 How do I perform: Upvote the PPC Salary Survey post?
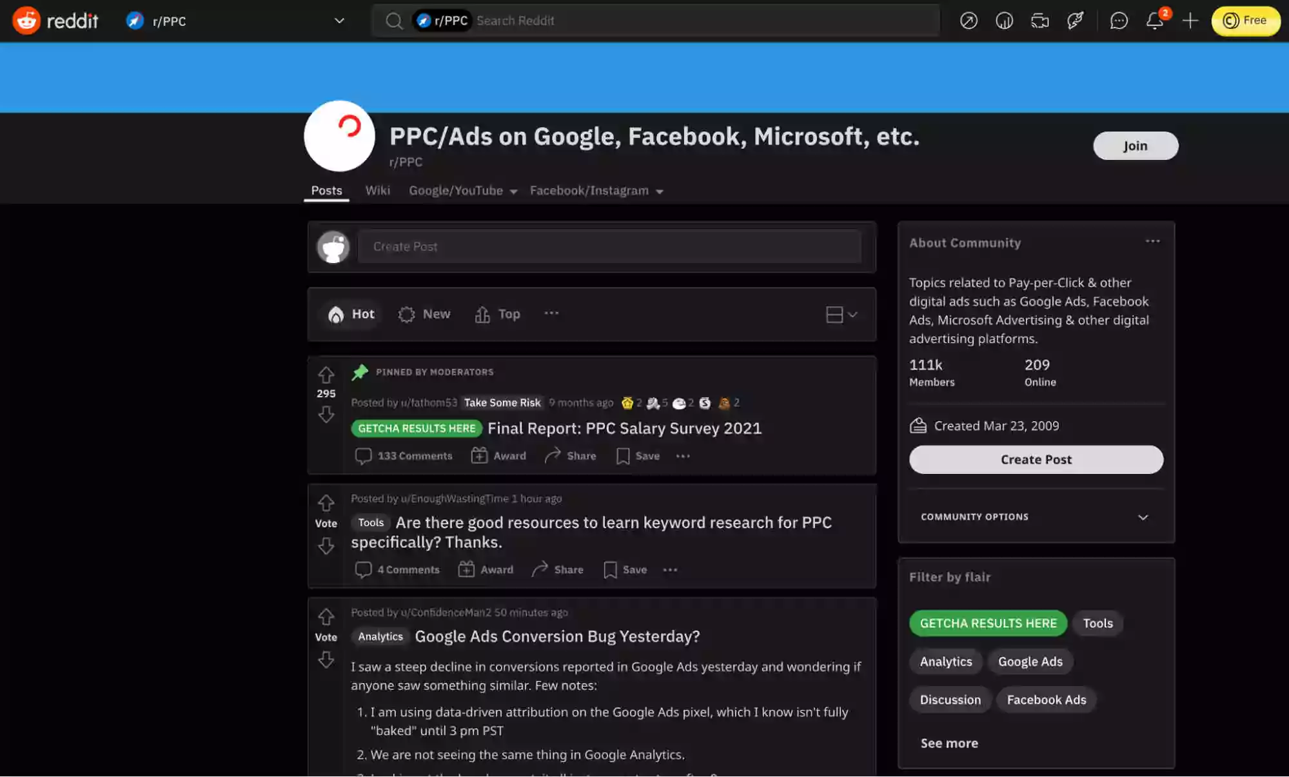[326, 375]
